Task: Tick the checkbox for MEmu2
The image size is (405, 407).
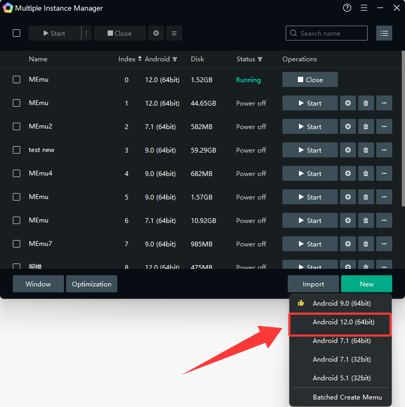Action: [x=17, y=126]
